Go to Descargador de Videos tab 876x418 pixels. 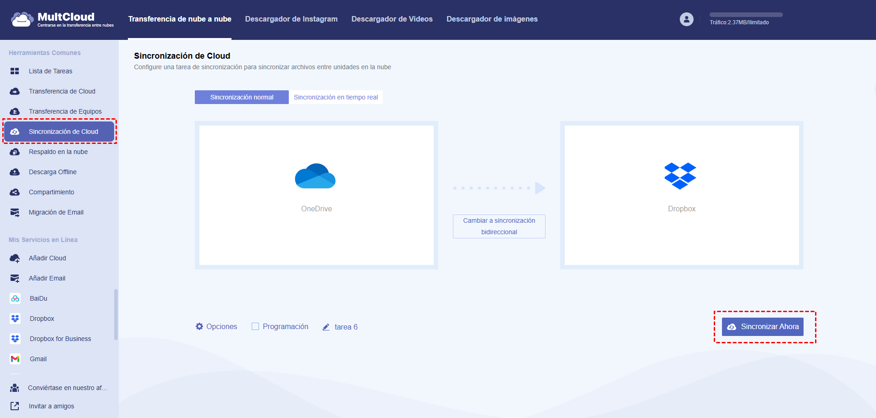tap(392, 19)
